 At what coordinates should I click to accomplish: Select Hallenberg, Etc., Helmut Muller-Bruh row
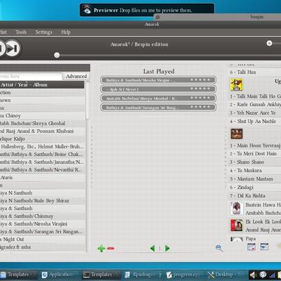click(x=42, y=147)
